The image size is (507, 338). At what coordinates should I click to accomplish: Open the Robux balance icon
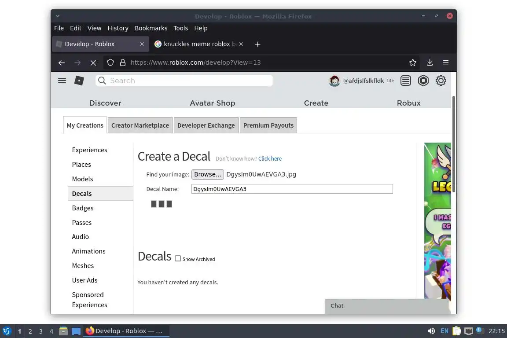[x=423, y=81]
